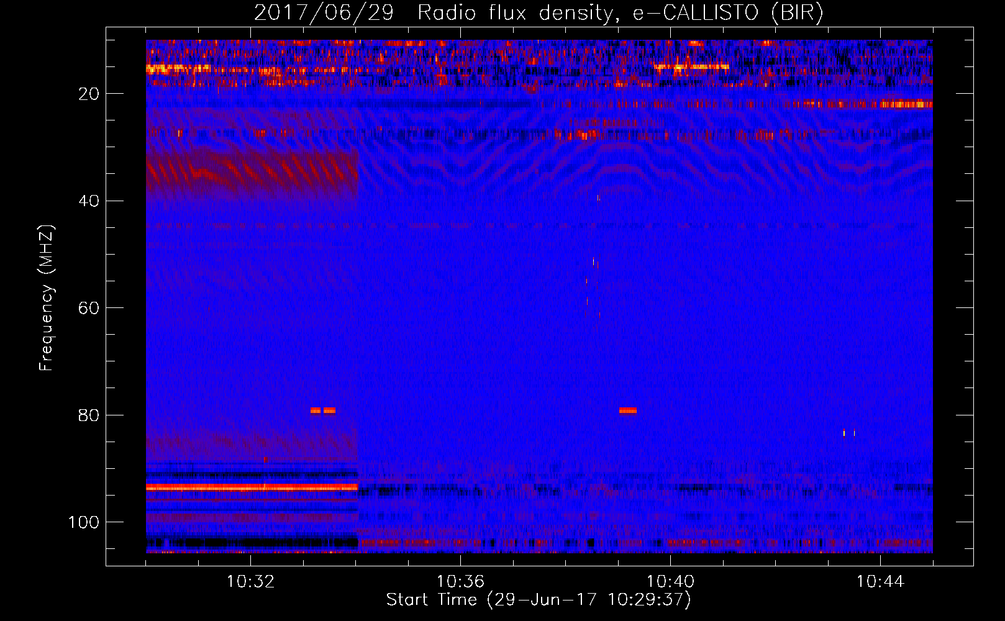Click the 'Frequency (MHZ)' axis label

[x=47, y=298]
